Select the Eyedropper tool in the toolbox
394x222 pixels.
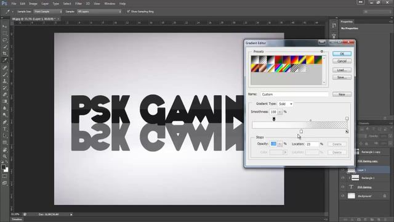point(4,60)
